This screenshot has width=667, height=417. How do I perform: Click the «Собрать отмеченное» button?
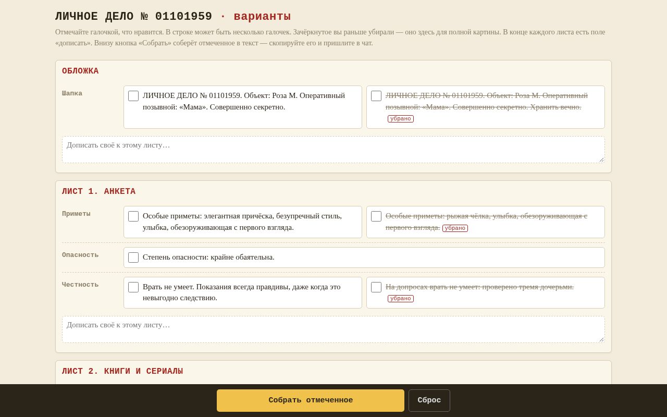coord(311,400)
